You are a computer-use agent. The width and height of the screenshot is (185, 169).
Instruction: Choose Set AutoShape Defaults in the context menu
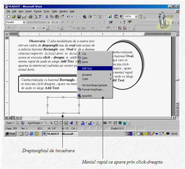(x=95, y=85)
